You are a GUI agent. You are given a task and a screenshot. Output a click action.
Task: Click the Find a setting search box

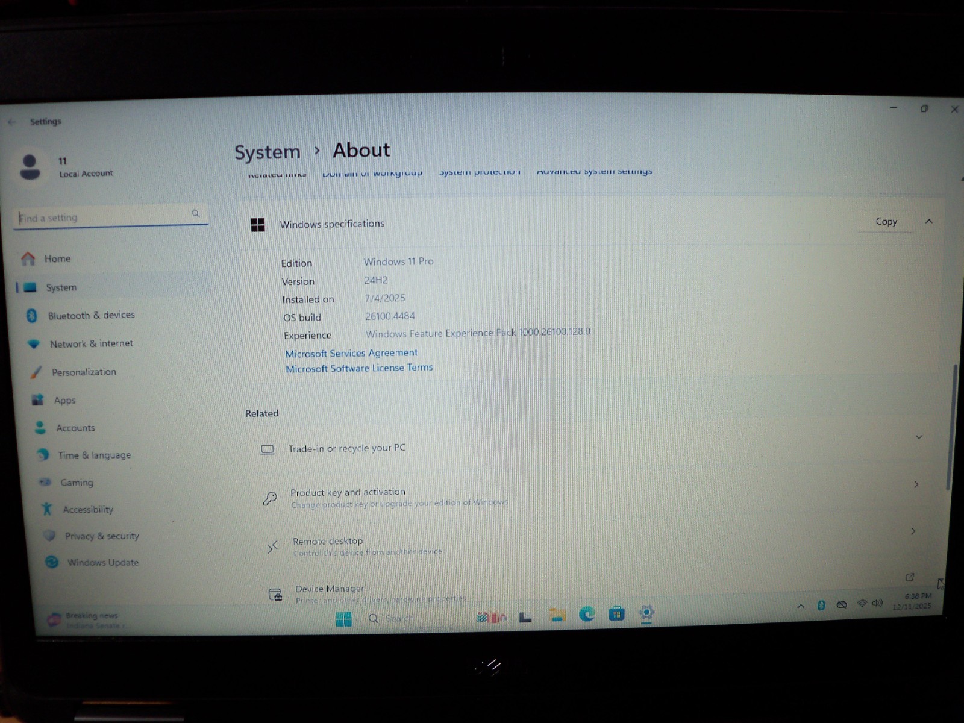click(111, 216)
